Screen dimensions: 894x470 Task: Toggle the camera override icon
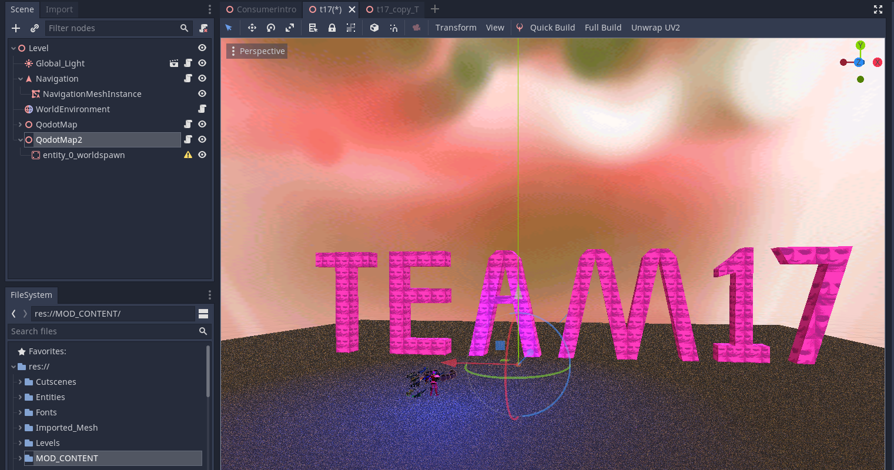pyautogui.click(x=417, y=28)
